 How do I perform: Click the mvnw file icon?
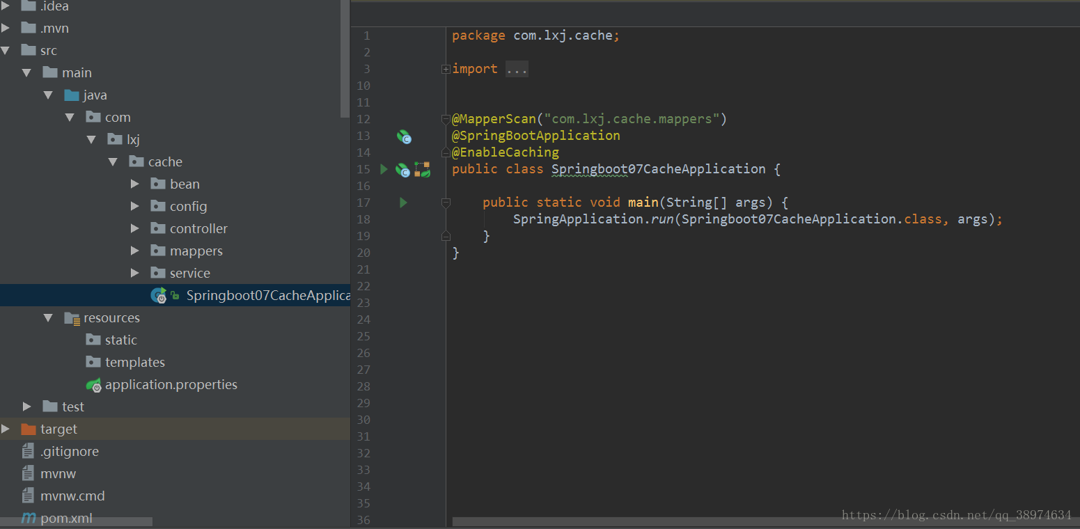28,473
